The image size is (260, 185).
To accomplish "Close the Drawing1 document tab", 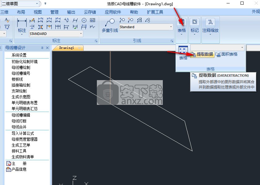I will 79,48.
